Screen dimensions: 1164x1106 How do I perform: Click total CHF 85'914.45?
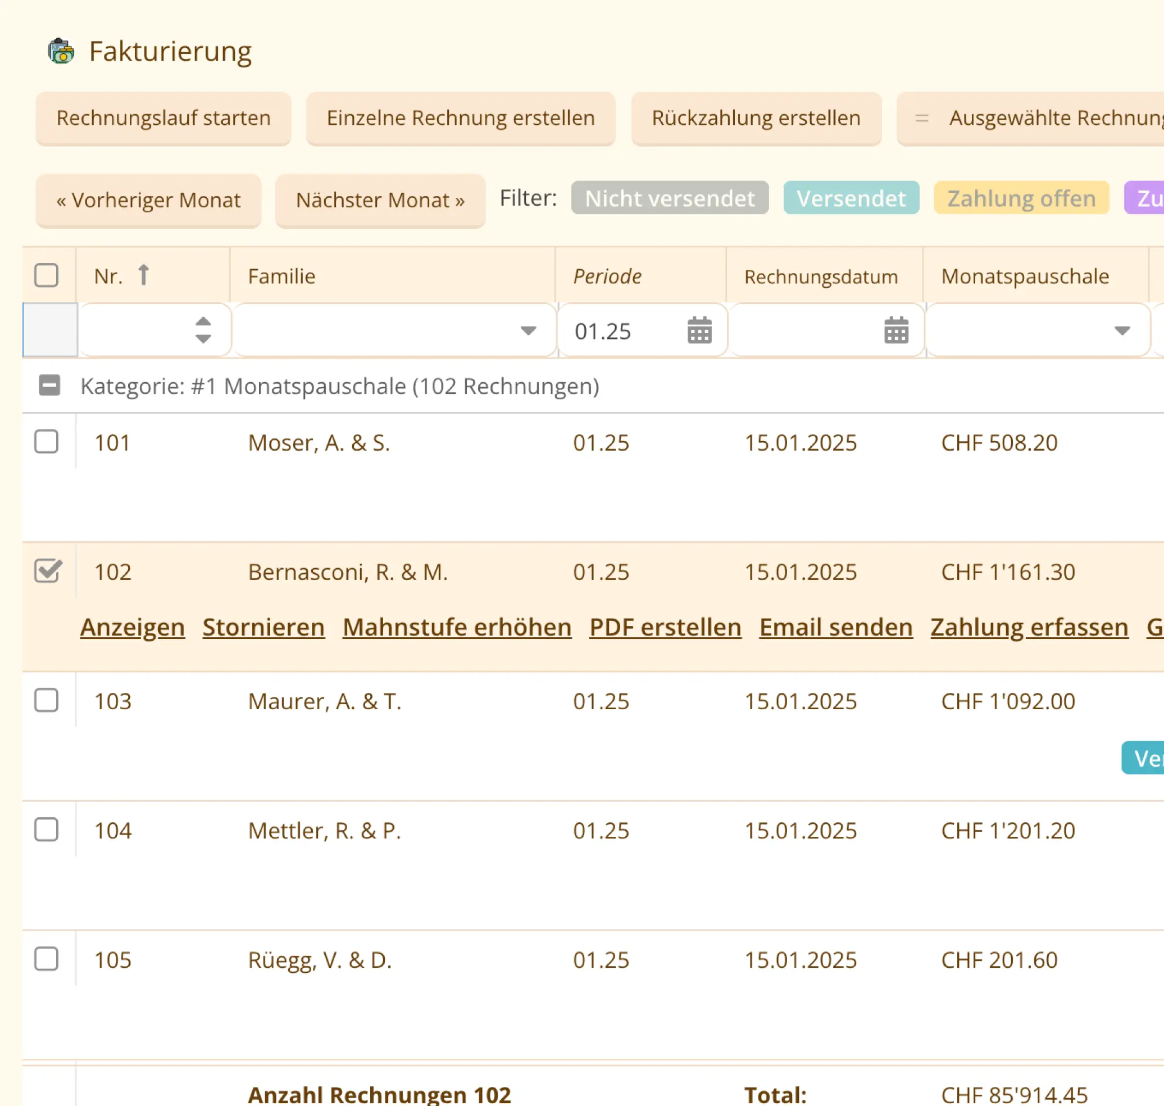1013,1094
